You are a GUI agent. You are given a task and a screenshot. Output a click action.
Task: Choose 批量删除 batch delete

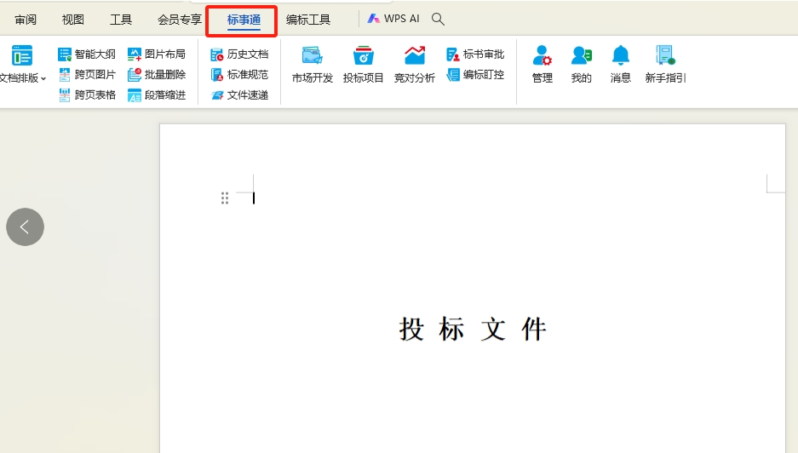156,74
